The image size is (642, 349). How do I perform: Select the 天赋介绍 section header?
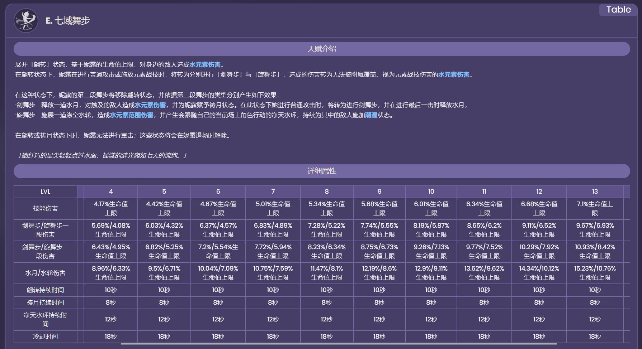[x=322, y=49]
